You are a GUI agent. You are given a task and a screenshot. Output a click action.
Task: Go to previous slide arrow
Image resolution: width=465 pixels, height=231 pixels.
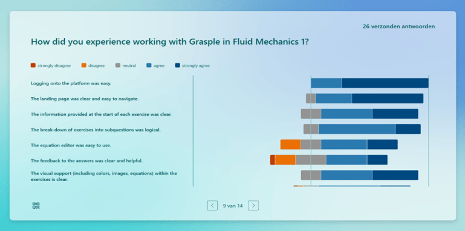point(212,205)
